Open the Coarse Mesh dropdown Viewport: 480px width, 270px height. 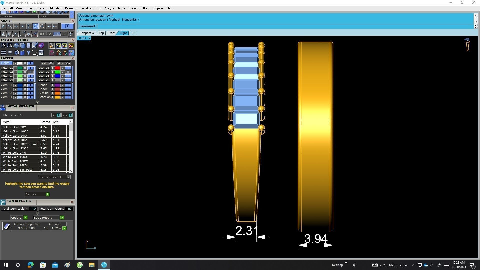coord(36,17)
